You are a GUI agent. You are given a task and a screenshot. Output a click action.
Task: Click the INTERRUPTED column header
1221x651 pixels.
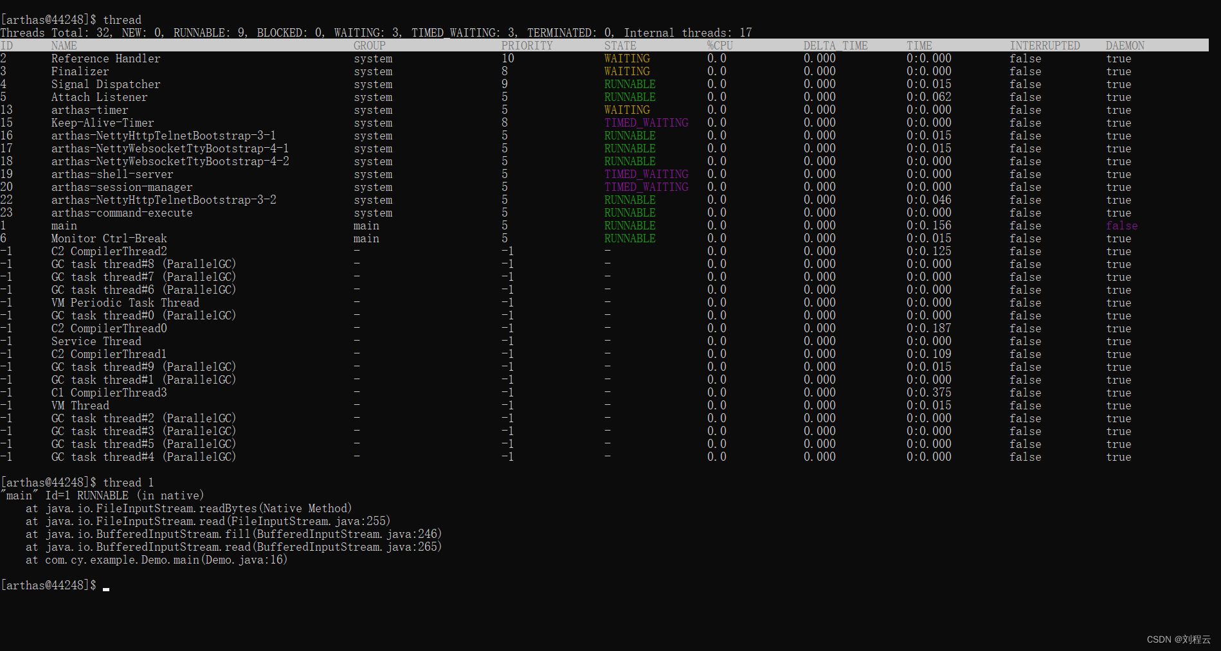pos(1045,46)
